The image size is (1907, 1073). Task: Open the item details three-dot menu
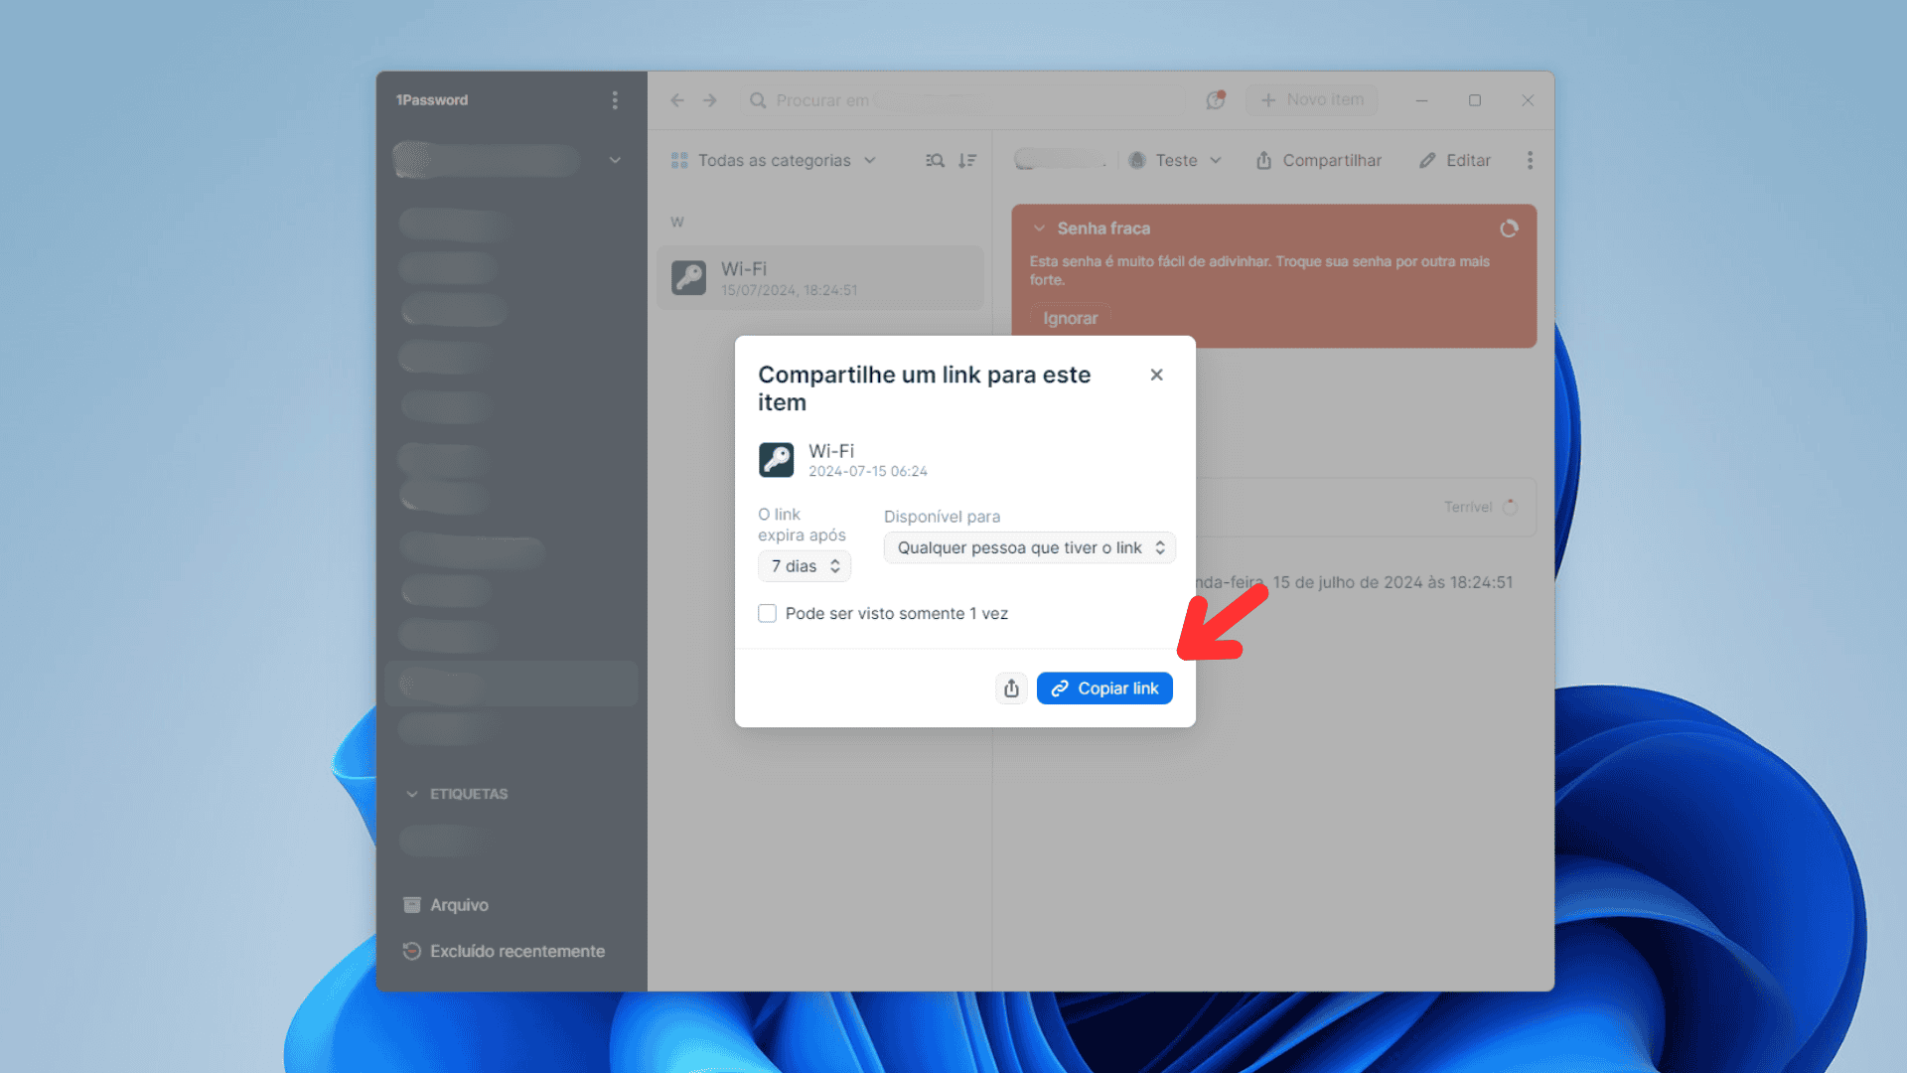pyautogui.click(x=1530, y=160)
